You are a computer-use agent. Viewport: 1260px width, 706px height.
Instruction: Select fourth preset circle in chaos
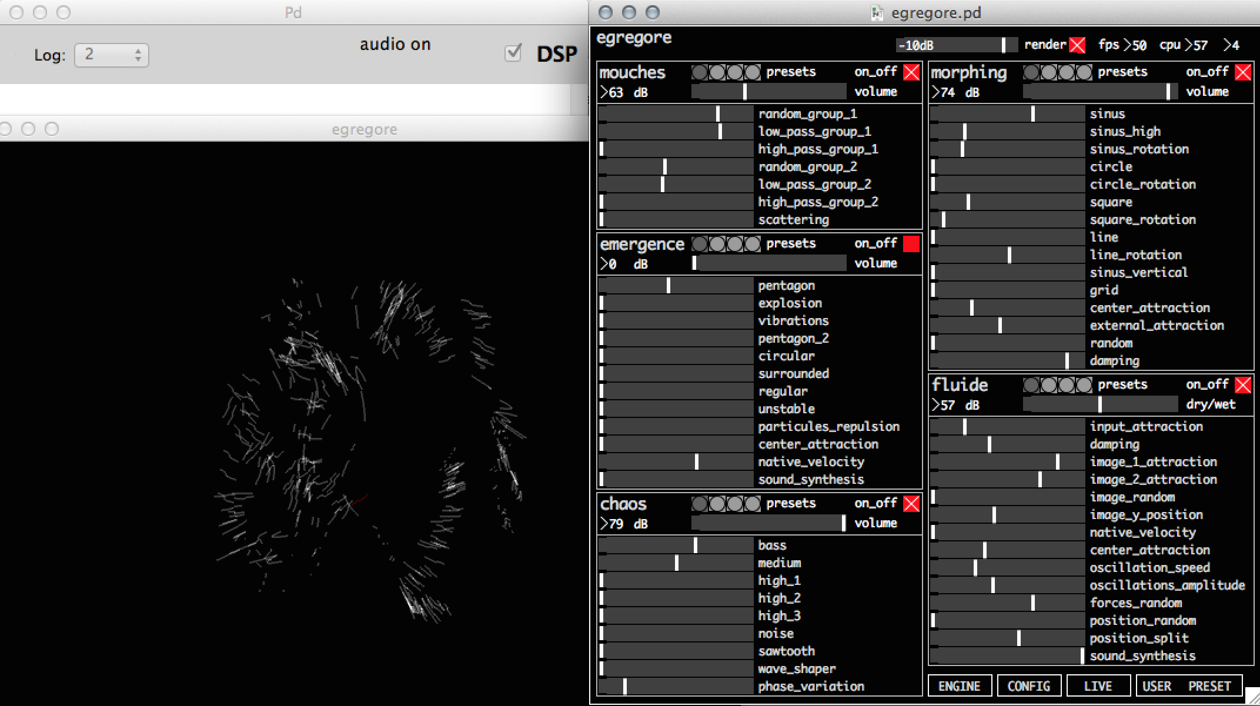(x=753, y=504)
